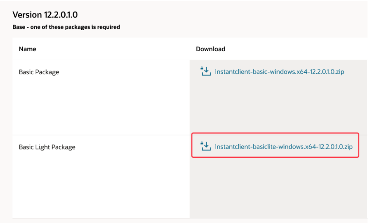Viewport: 370px width, 223px height.
Task: Select the Basic Package name cell
Action: tap(39, 72)
